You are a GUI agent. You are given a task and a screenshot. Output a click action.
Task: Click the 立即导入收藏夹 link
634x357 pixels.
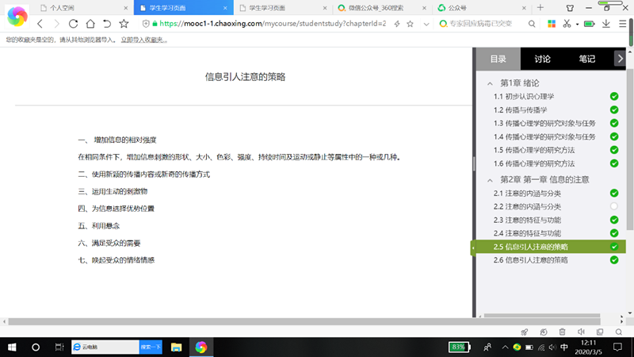tap(143, 39)
